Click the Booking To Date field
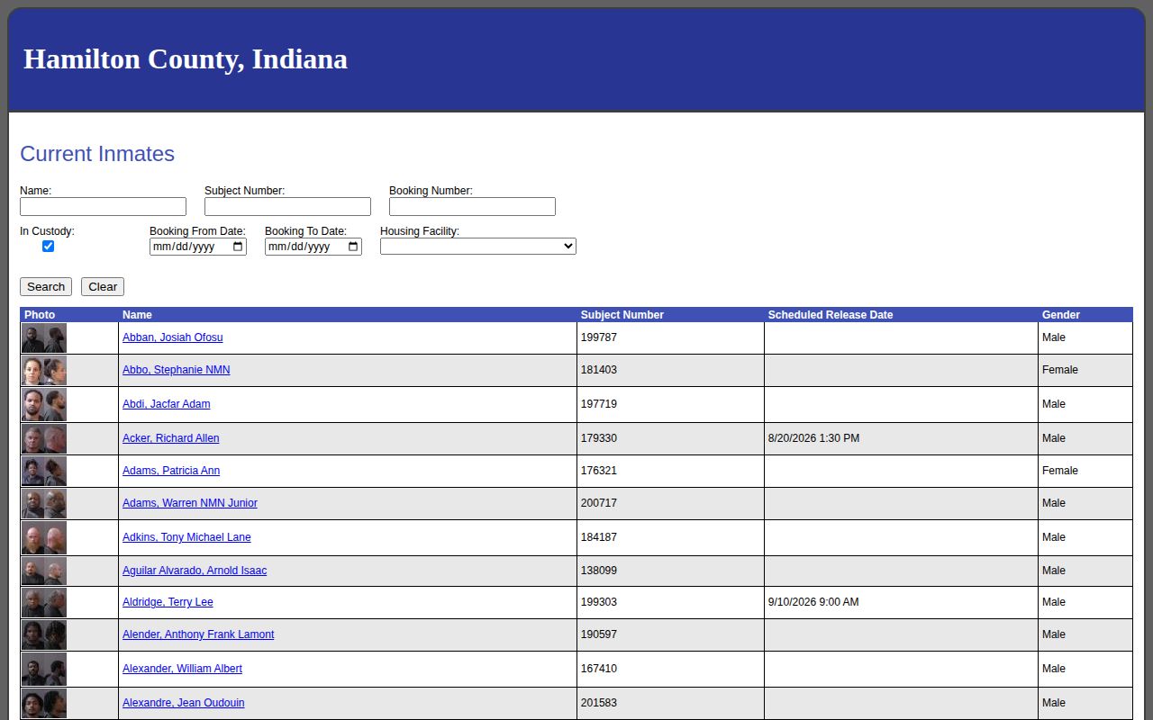1153x720 pixels. (x=313, y=247)
